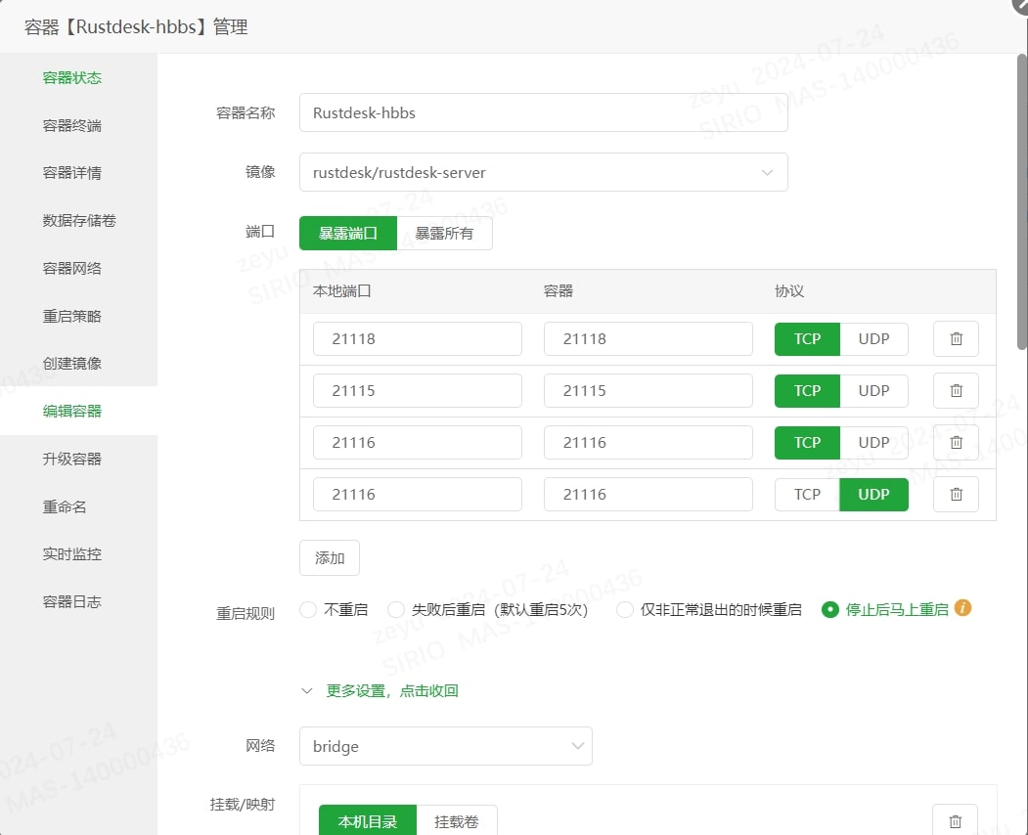This screenshot has width=1028, height=835.
Task: Choose 暴露所有 port mode
Action: click(x=444, y=234)
